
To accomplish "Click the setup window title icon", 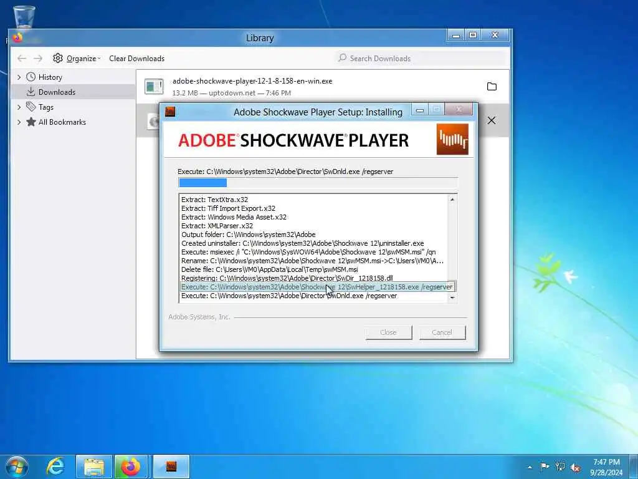I will point(170,111).
